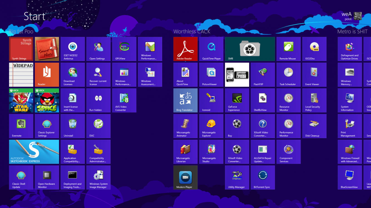The image size is (371, 208).
Task: Open FlashFXP tile
Action: (x=263, y=75)
